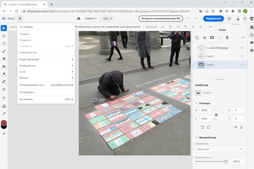This screenshot has width=254, height=169.
Task: Hide the Слой 0 layer
Action: [x=243, y=65]
